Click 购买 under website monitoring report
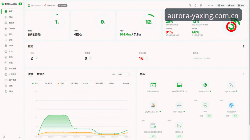Screen dimensions: 250x140 [235, 116]
